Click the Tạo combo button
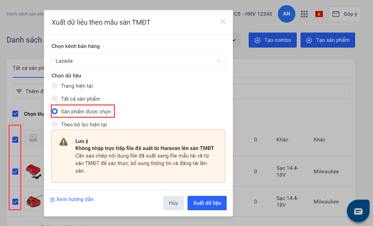Viewport: 373px width, 226px height. [273, 40]
